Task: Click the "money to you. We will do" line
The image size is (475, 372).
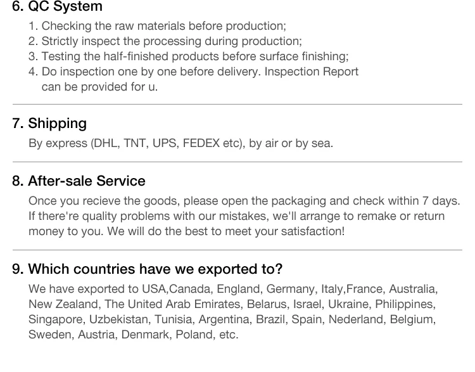Action: (186, 231)
